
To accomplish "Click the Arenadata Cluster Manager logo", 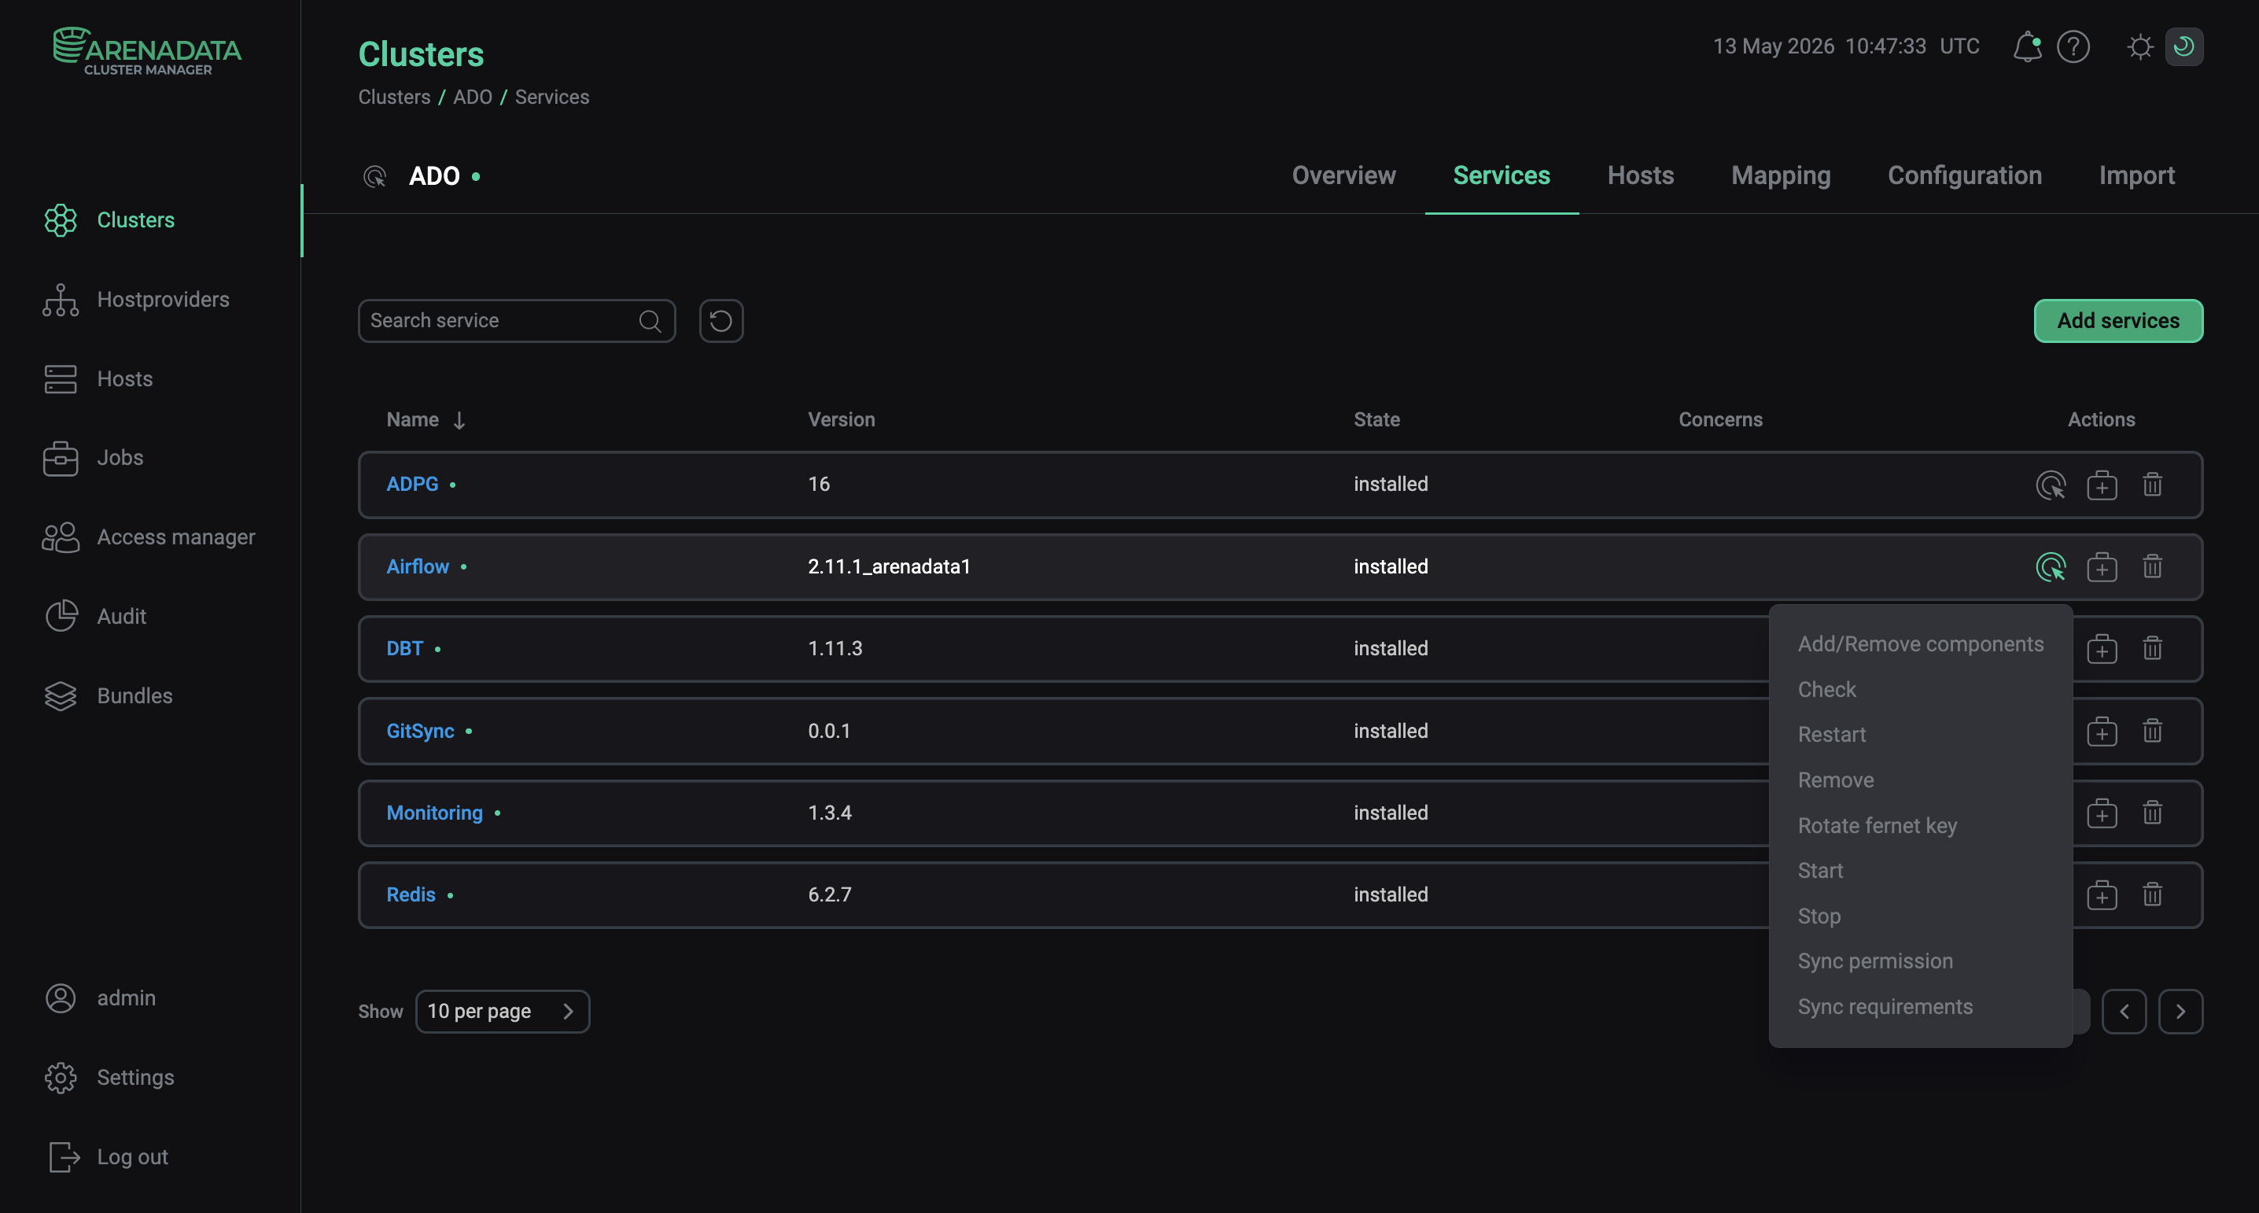I will click(147, 51).
